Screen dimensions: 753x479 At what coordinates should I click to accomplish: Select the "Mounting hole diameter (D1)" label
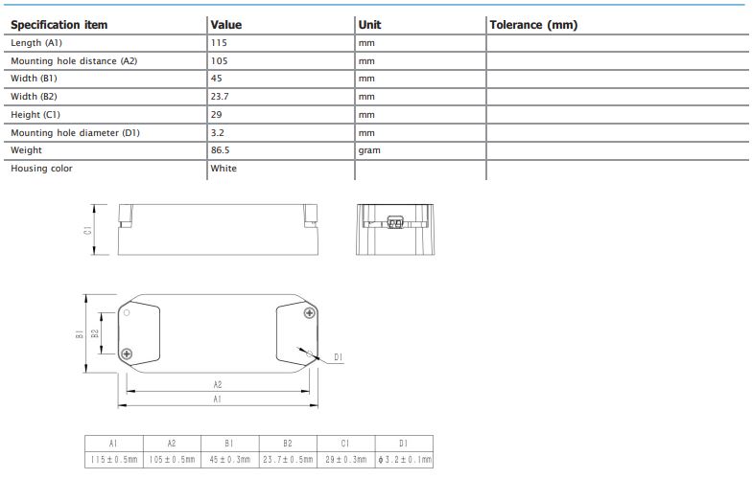pos(76,133)
